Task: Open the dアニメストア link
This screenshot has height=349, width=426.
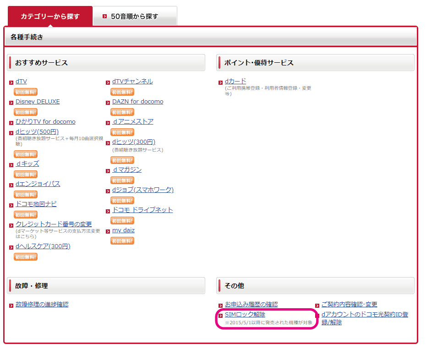Action: [x=132, y=122]
